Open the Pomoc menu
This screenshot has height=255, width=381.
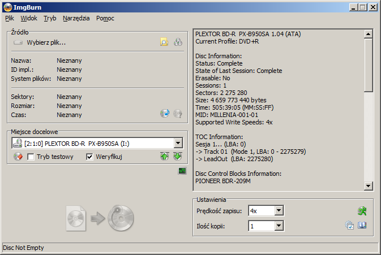click(105, 18)
